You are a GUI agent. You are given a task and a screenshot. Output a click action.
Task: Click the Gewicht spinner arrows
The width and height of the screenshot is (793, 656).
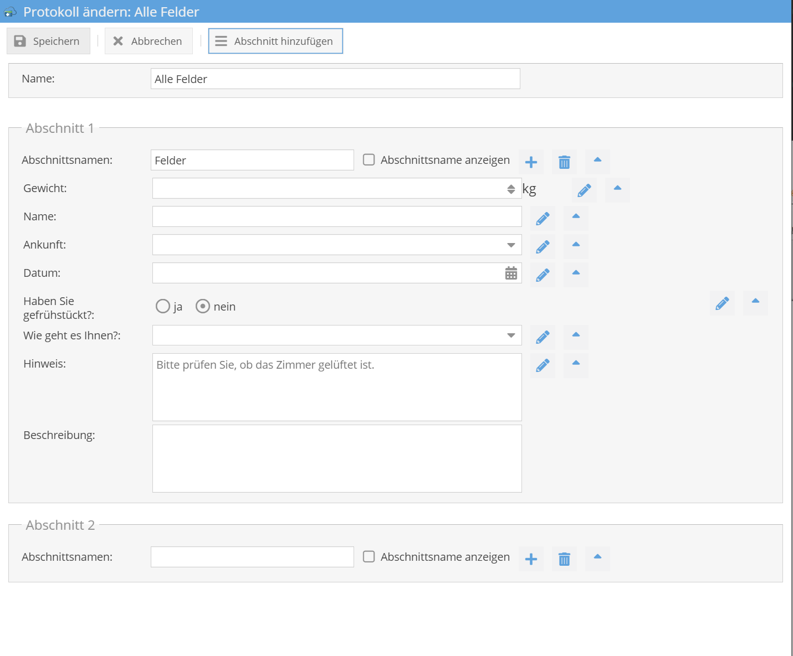[511, 189]
